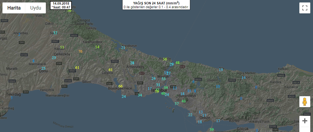Click the Kandıra place label
Image resolution: width=313 pixels, height=132 pixels.
[275, 82]
